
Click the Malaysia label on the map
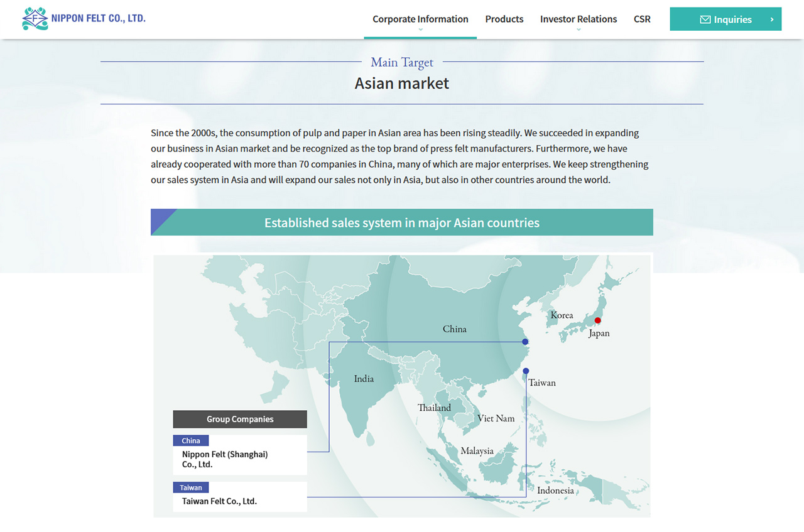(477, 451)
